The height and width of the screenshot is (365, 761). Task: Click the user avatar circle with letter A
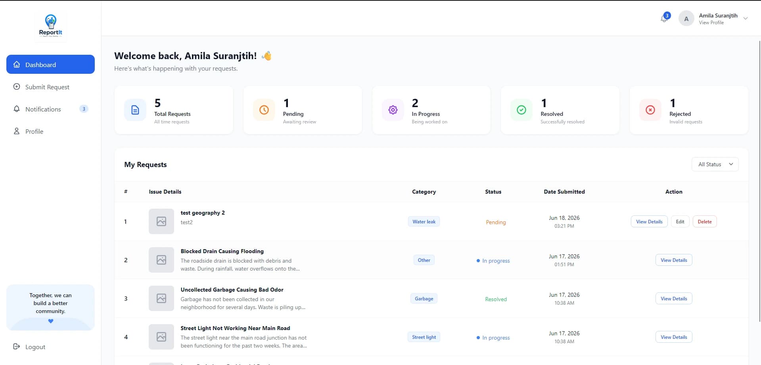(x=686, y=19)
